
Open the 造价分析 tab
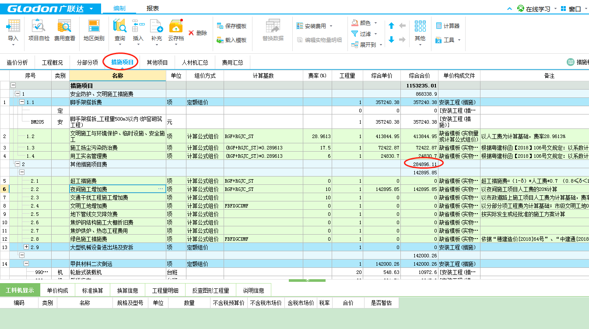[x=17, y=62]
